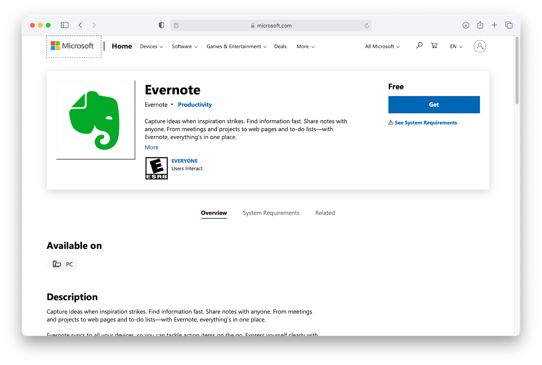Switch to the System Requirements tab
The image size is (542, 365).
pos(271,213)
